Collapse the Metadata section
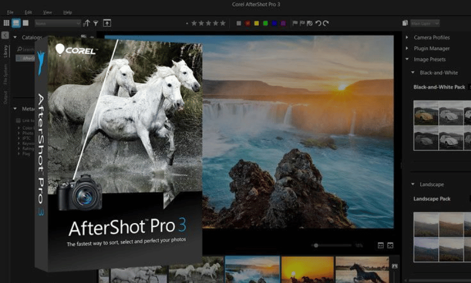Viewport: 471px width, 283px height. [x=15, y=108]
